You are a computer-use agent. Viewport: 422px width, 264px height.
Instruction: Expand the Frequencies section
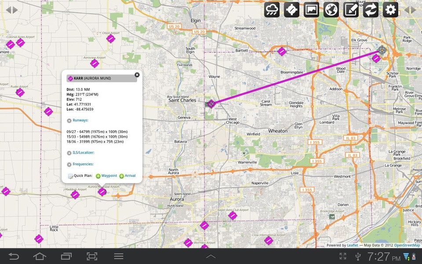pyautogui.click(x=80, y=164)
